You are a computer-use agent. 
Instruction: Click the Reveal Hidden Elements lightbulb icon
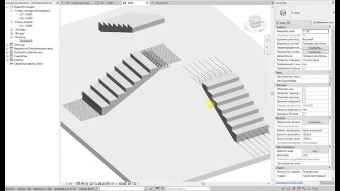point(117,184)
